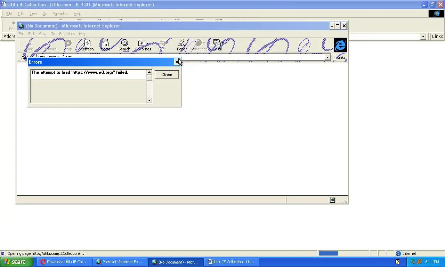
Task: Open the Favorites toolbar button
Action: [142, 45]
